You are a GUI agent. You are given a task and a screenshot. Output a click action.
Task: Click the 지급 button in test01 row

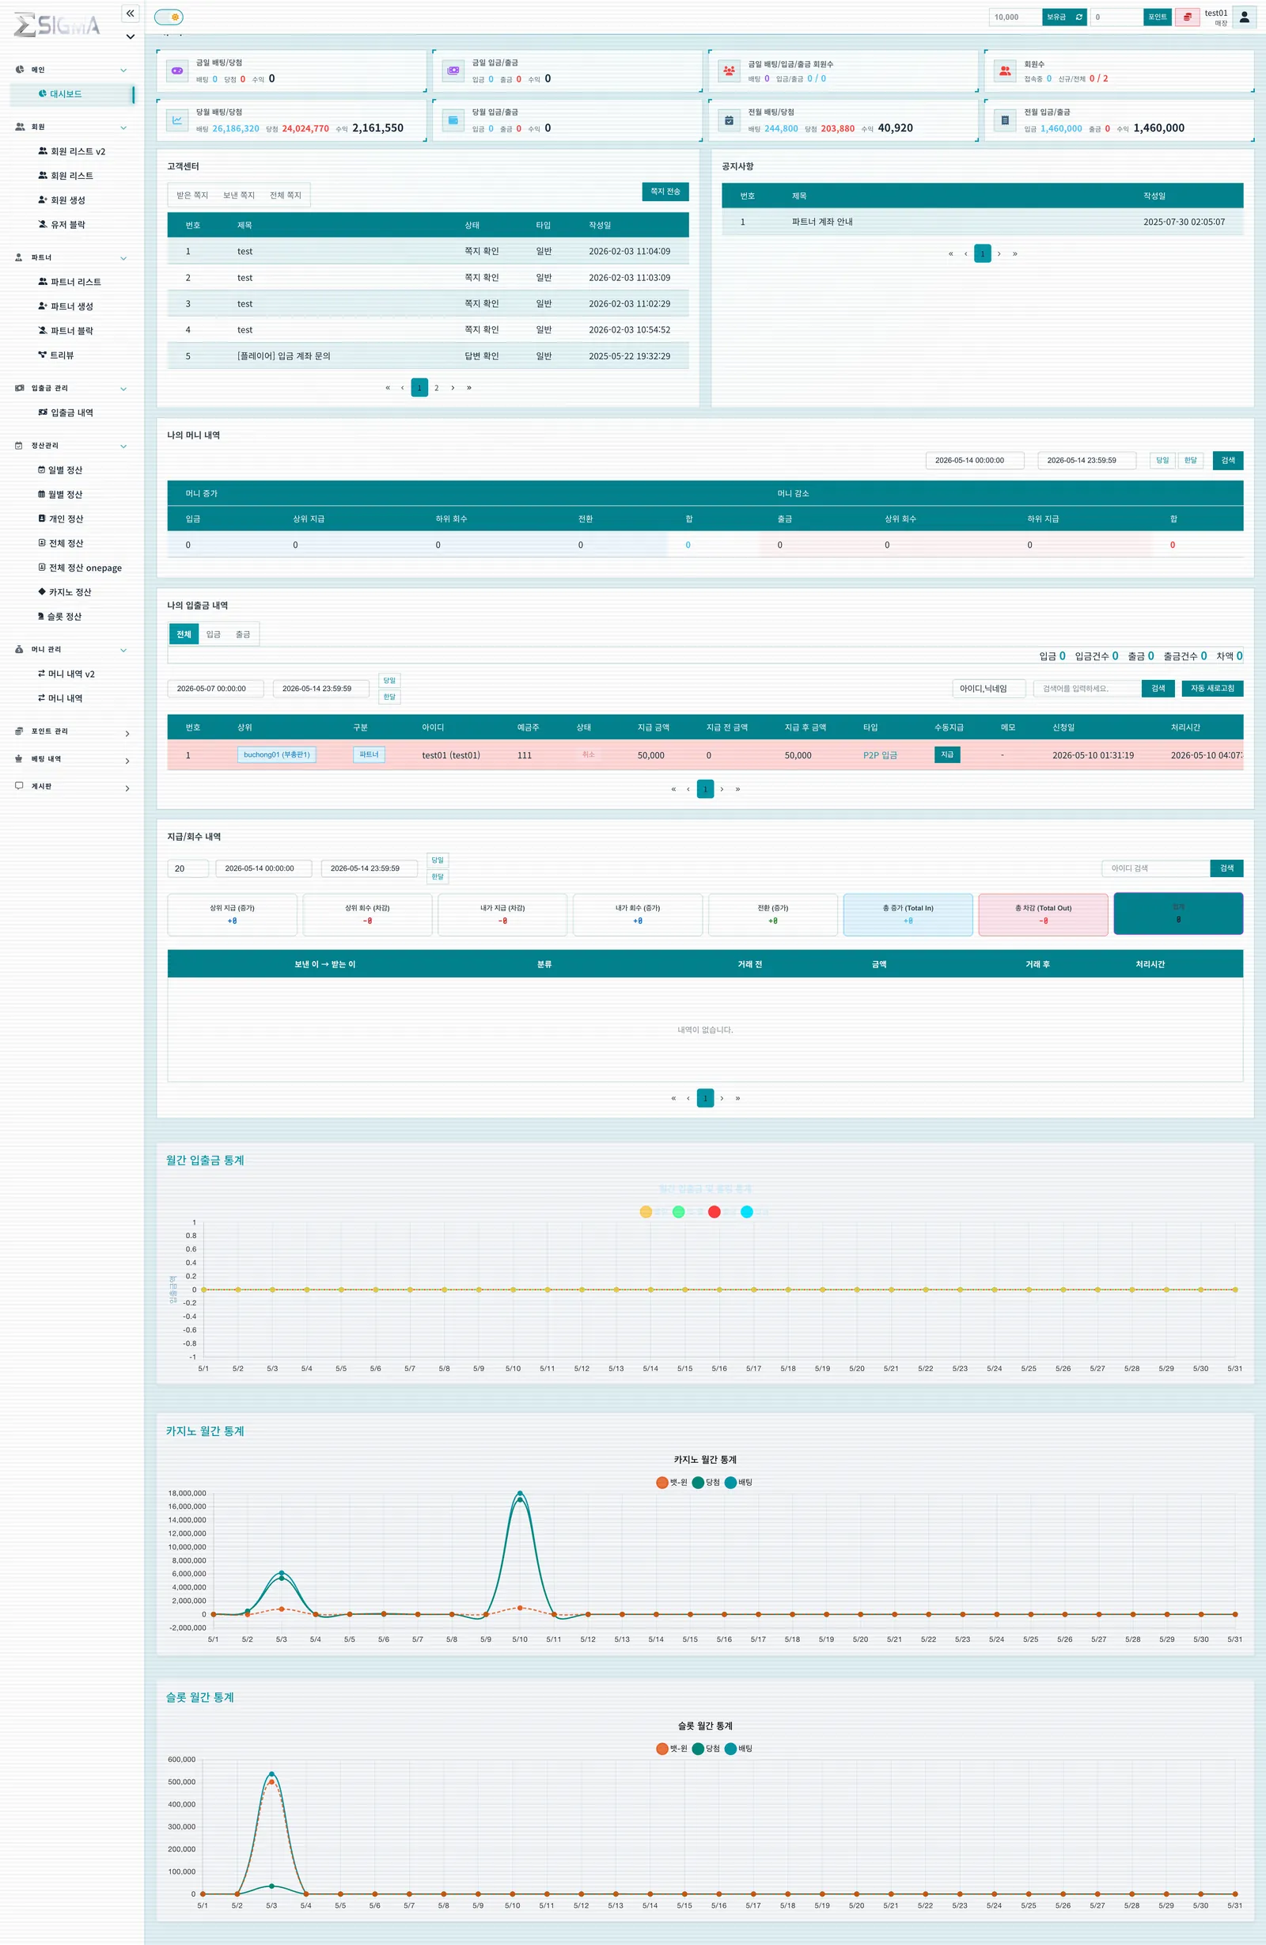(x=947, y=755)
